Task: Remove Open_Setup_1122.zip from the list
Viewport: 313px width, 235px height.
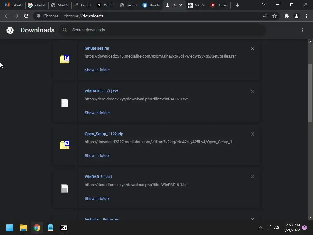Action: [252, 134]
